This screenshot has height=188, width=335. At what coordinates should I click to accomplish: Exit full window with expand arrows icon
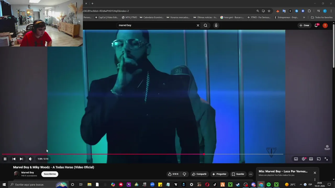[326, 159]
